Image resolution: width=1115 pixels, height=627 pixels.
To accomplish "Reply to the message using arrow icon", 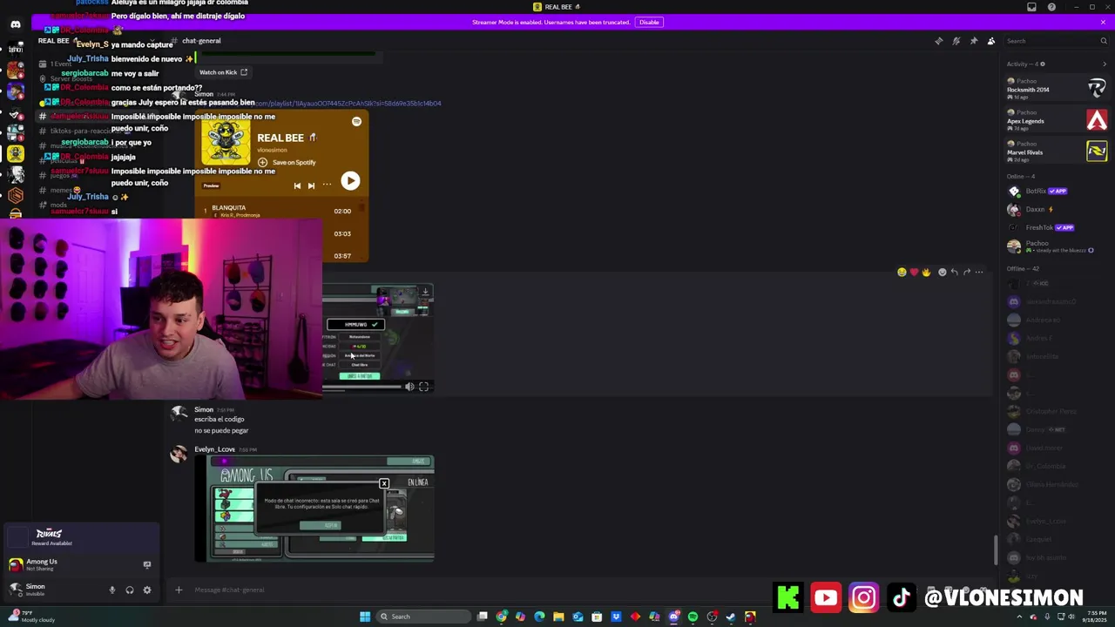I will (955, 273).
